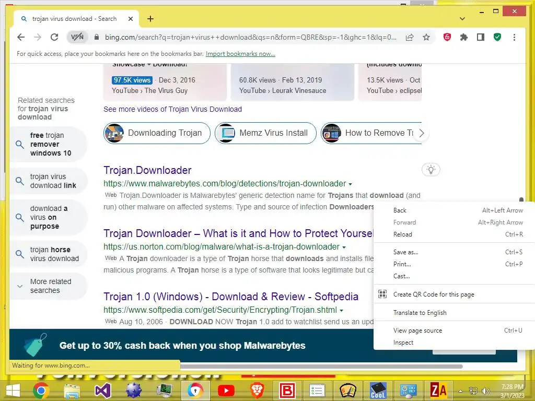Screen dimensions: 535x401
Task: Open the Trojan.Downloader result title
Action: click(x=147, y=170)
